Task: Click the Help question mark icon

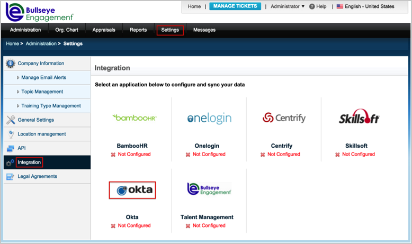Action: coord(312,6)
